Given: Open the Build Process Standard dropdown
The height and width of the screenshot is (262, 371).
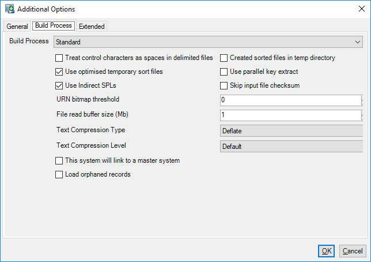Looking at the screenshot, I should [208, 42].
